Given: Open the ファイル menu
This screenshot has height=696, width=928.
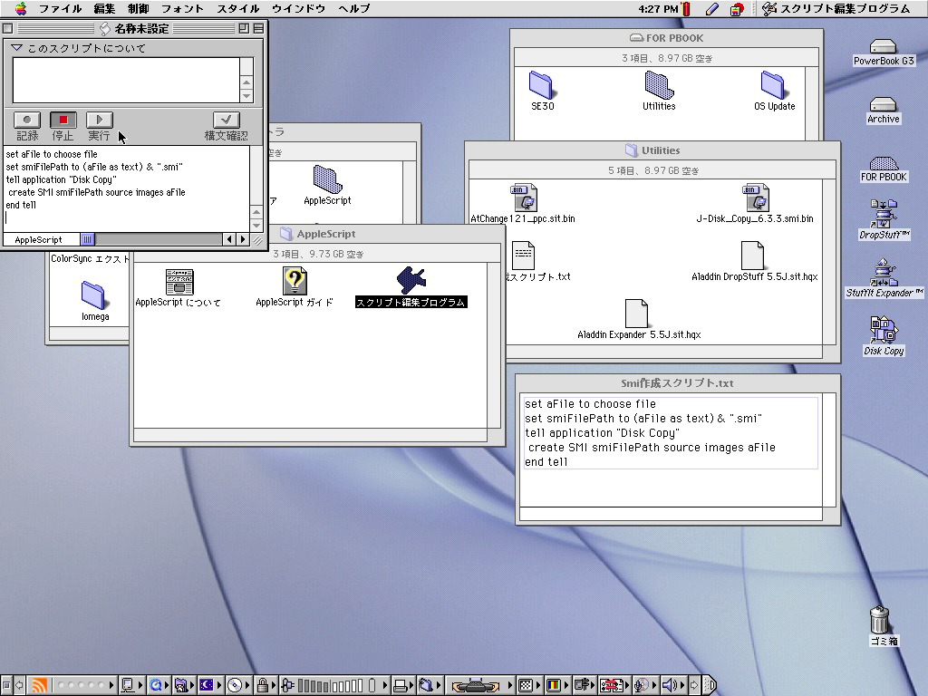Looking at the screenshot, I should (x=60, y=8).
